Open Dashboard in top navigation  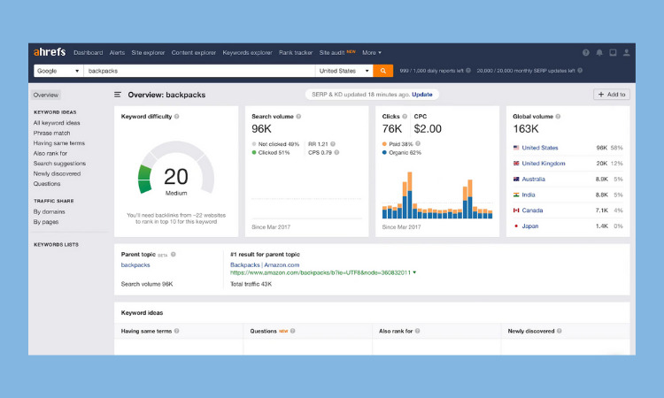88,52
